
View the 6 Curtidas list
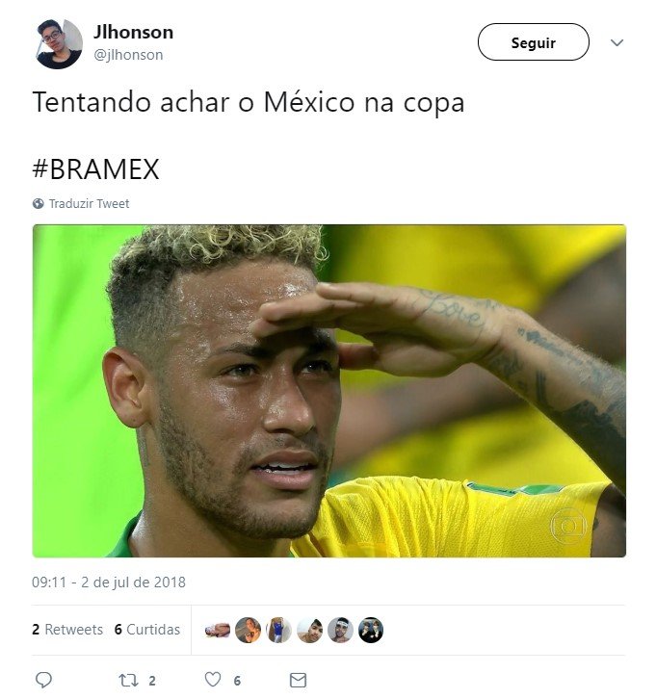point(147,630)
